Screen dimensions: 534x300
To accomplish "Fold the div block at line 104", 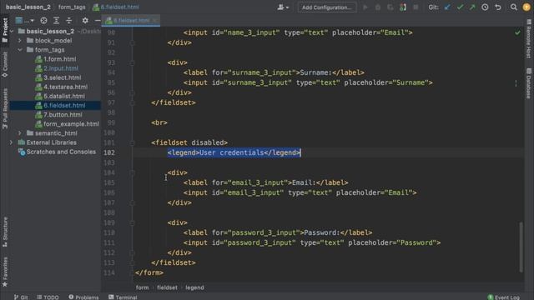I will 132,172.
